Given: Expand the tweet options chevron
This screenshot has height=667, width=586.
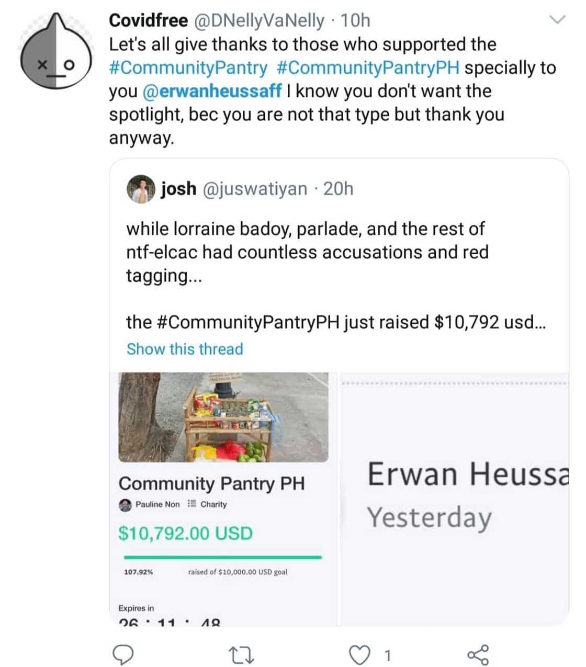Looking at the screenshot, I should [558, 20].
